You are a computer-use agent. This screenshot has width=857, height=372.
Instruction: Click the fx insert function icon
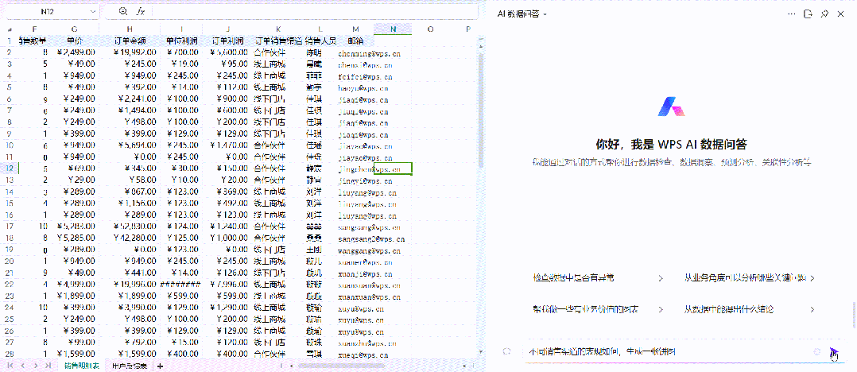(x=141, y=12)
